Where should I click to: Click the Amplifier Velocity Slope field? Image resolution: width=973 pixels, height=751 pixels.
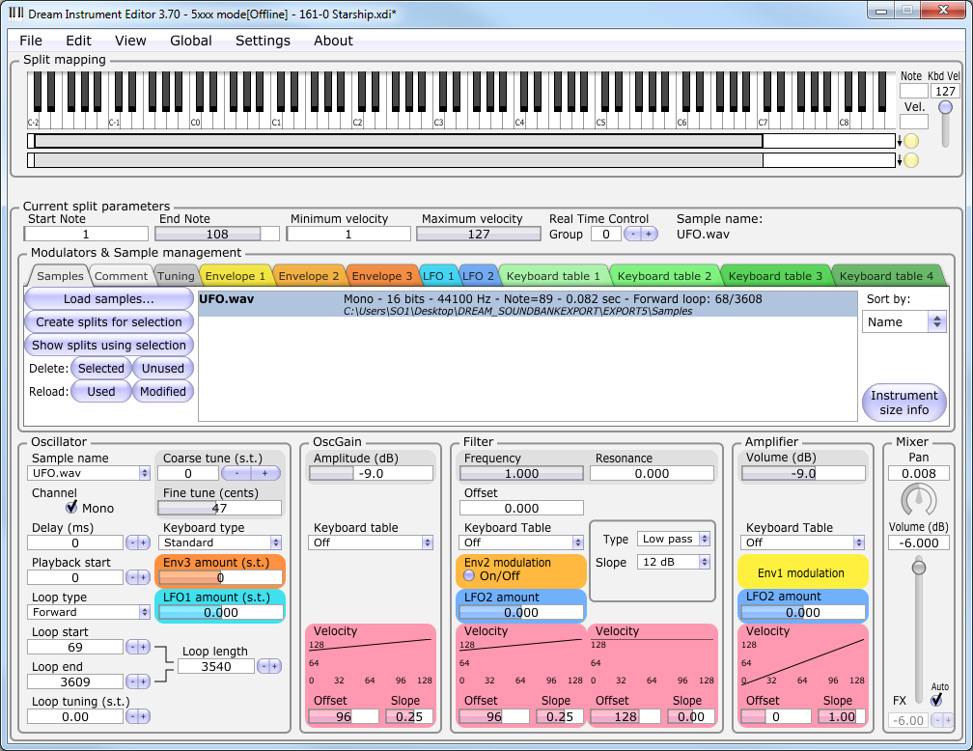point(842,716)
